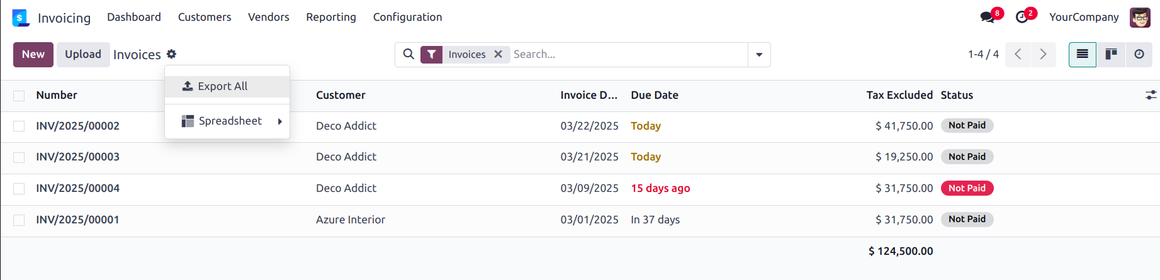Screen dimensions: 1160x280
Task: Switch to activity view
Action: (x=1139, y=55)
